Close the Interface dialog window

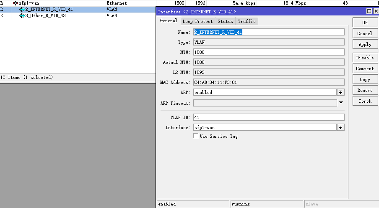(x=375, y=12)
